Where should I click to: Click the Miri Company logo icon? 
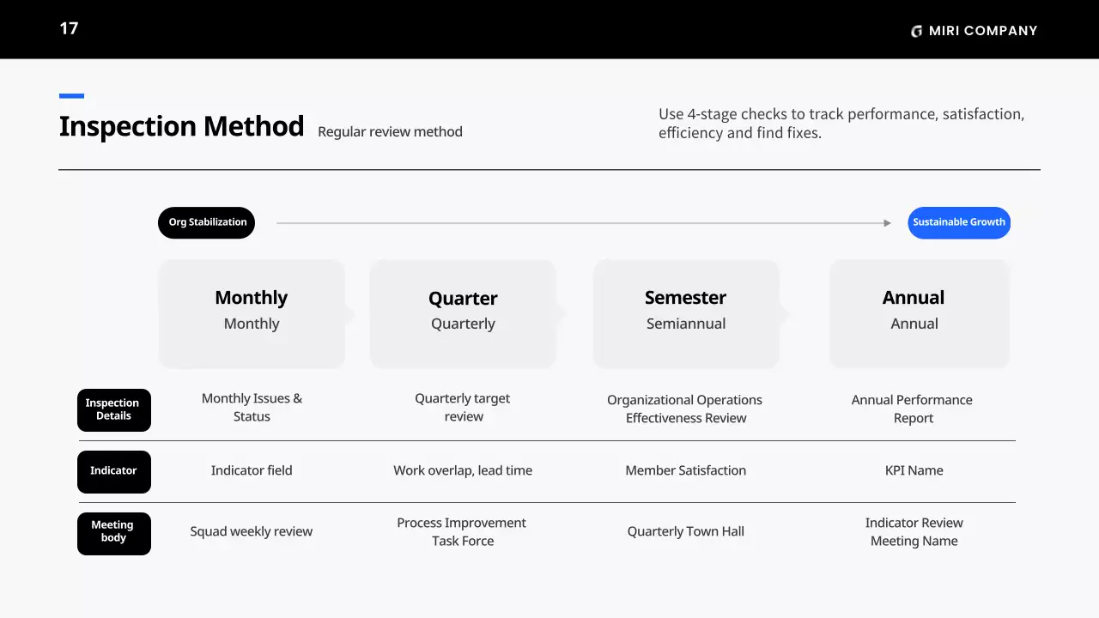tap(916, 32)
